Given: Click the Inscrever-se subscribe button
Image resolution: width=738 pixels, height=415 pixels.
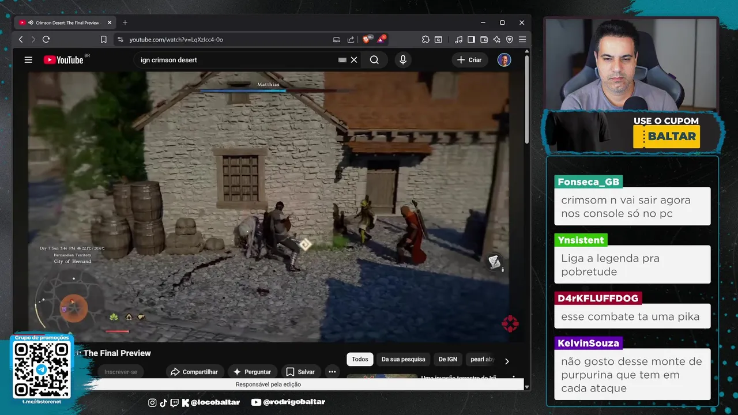Looking at the screenshot, I should (121, 372).
